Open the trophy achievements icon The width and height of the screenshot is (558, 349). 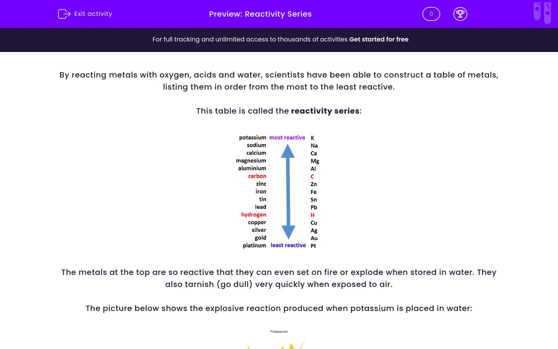pos(460,14)
